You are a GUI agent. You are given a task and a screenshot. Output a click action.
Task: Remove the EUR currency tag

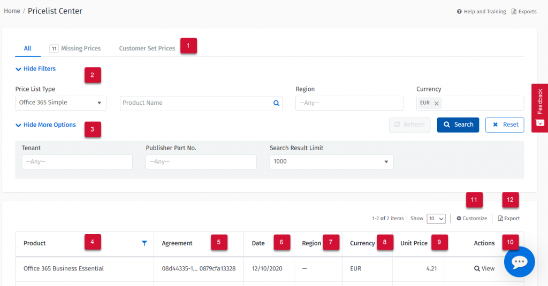coord(436,103)
